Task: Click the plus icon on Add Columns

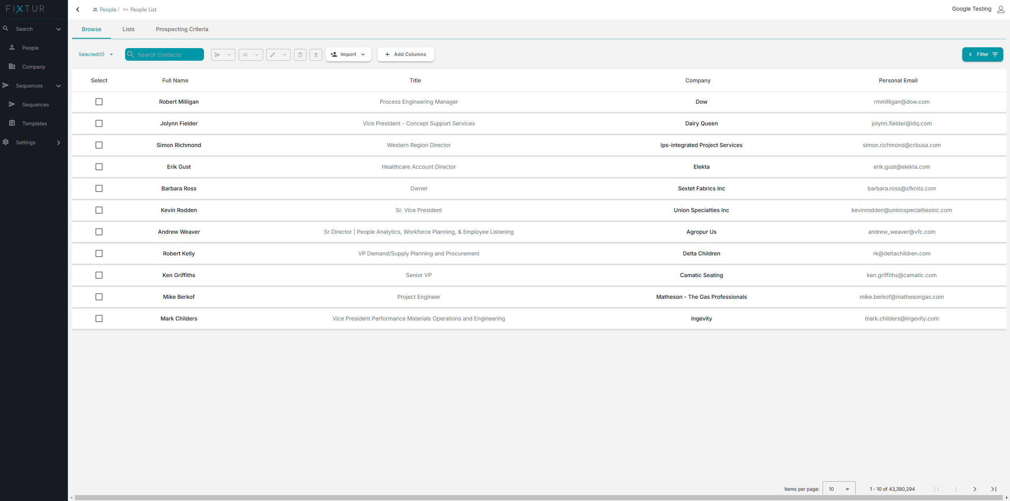Action: [x=387, y=54]
